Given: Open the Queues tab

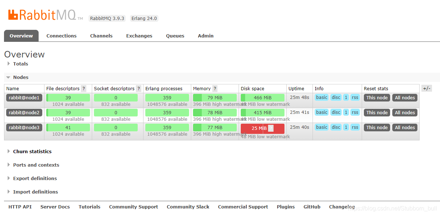Looking at the screenshot, I should point(175,36).
